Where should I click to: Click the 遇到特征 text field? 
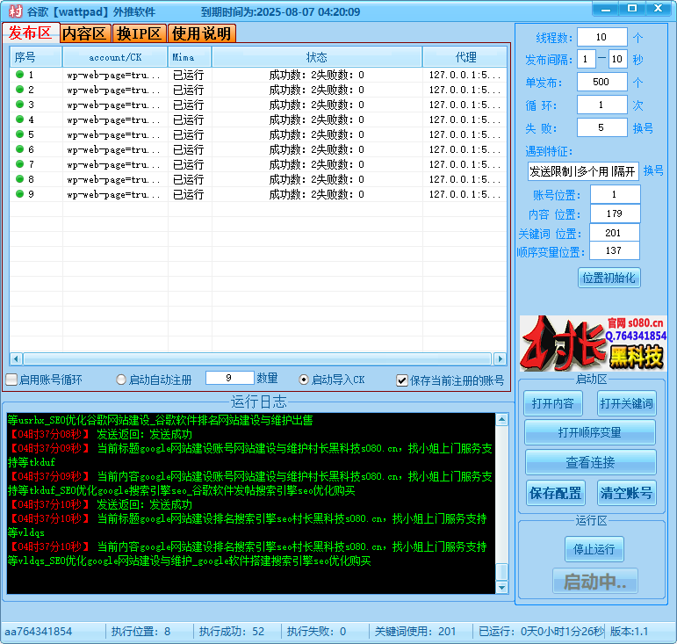[583, 171]
